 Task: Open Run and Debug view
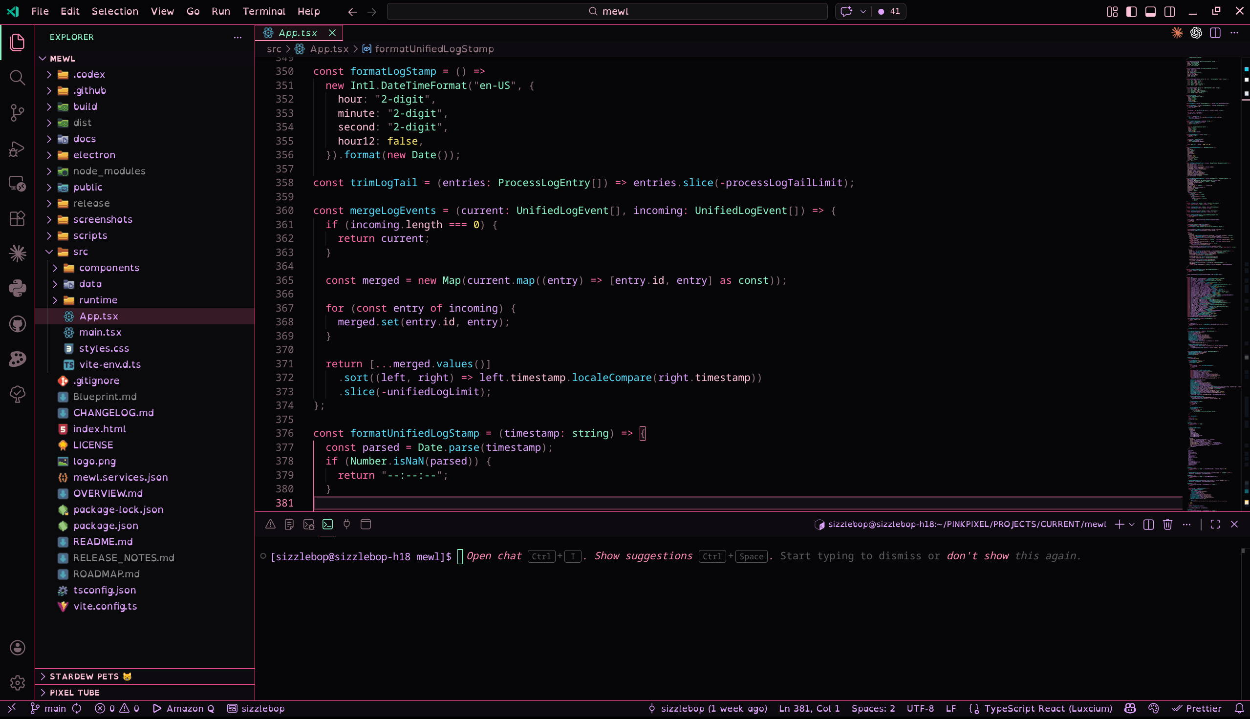17,148
